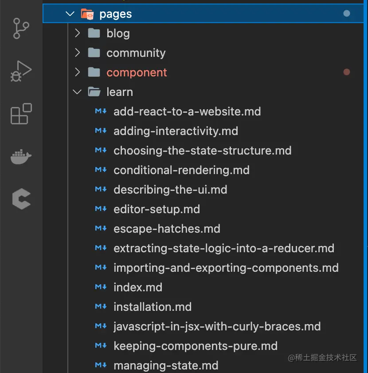The image size is (368, 373).
Task: Select editor-setup.md in the explorer
Action: coord(157,209)
